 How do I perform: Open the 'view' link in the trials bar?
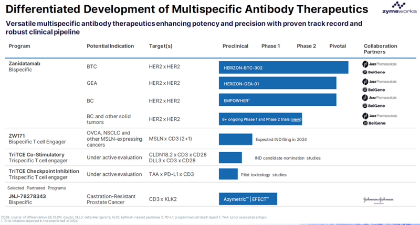(x=296, y=120)
